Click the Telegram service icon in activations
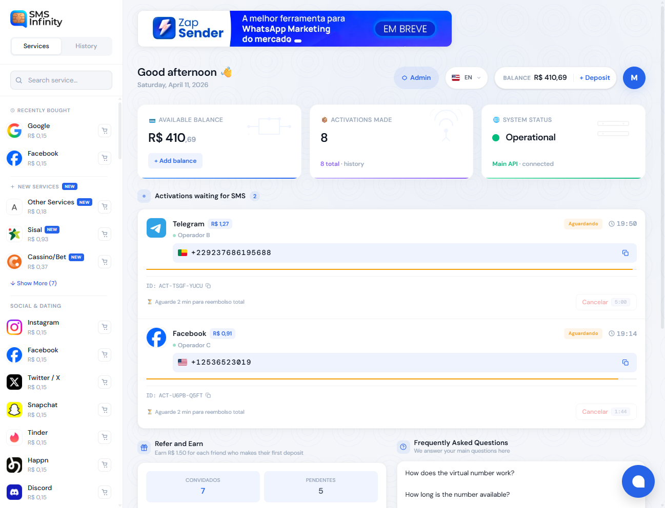 tap(156, 228)
